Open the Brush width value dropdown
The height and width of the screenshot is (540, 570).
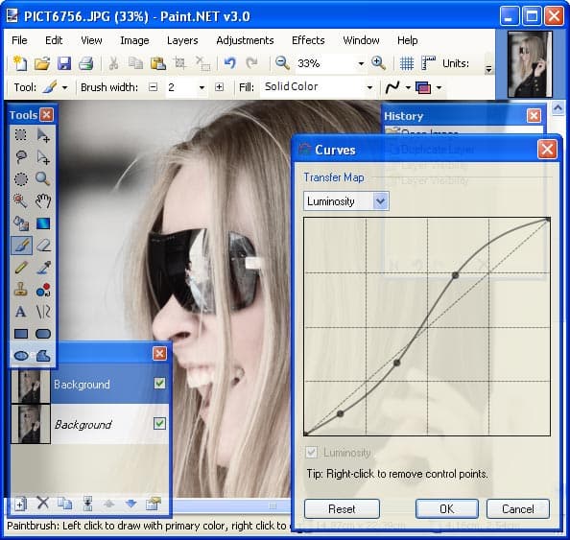[202, 87]
